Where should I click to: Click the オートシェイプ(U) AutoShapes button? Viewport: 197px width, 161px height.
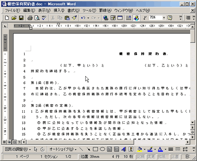pyautogui.click(x=63, y=149)
